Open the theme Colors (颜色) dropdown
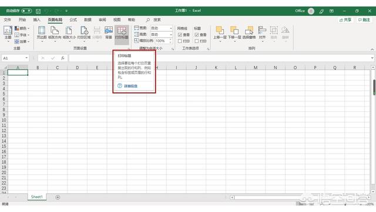The width and height of the screenshot is (376, 212). pos(22,28)
